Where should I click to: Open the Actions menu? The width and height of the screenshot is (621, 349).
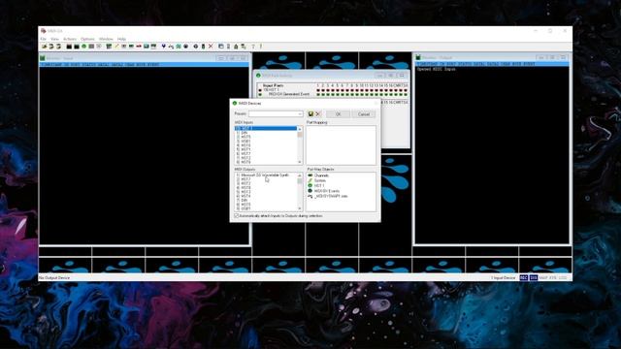70,39
